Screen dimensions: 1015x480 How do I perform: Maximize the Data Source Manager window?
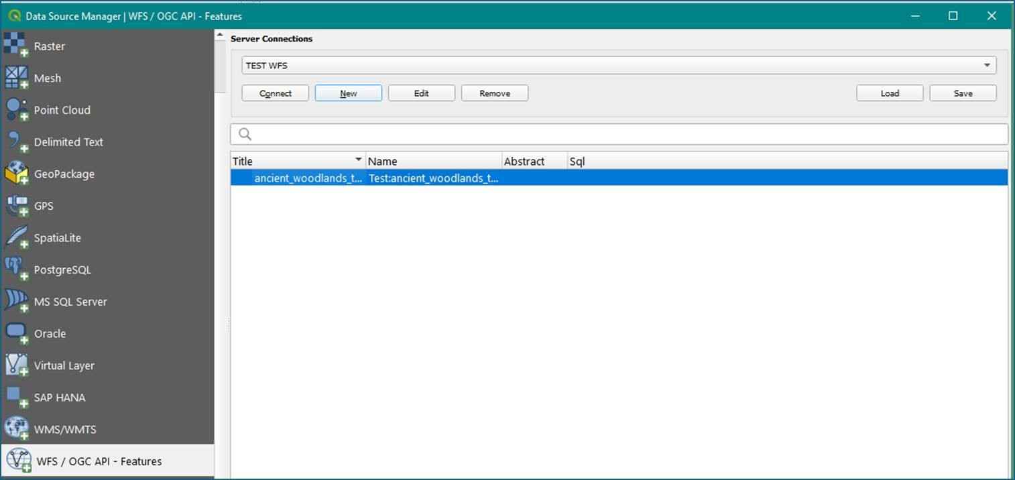[x=953, y=15]
